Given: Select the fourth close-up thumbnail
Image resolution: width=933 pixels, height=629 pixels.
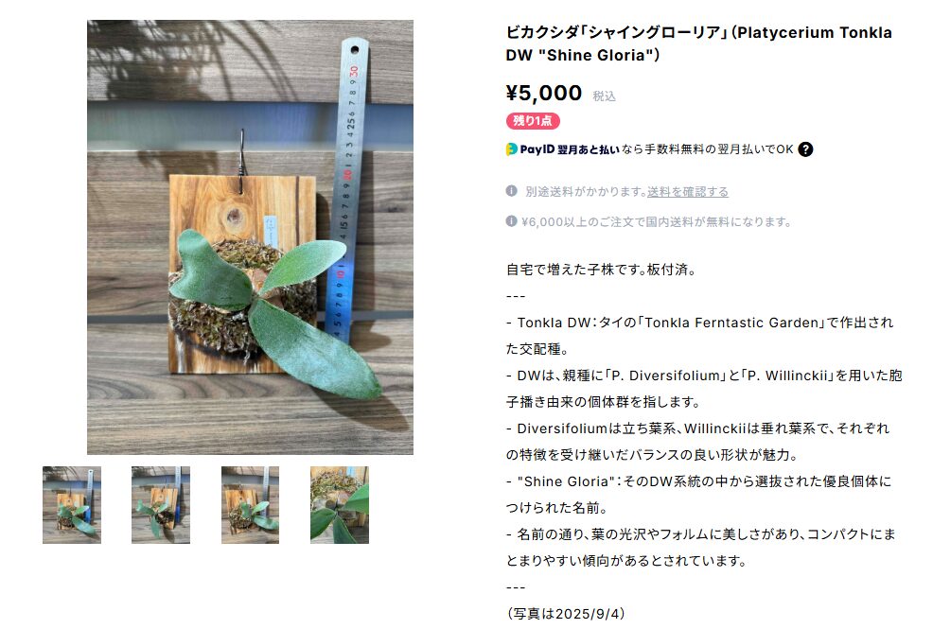Looking at the screenshot, I should pos(339,505).
